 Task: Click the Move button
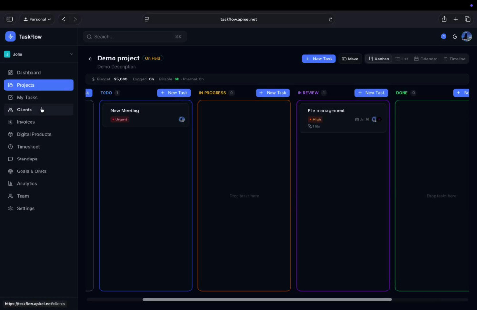tap(350, 59)
